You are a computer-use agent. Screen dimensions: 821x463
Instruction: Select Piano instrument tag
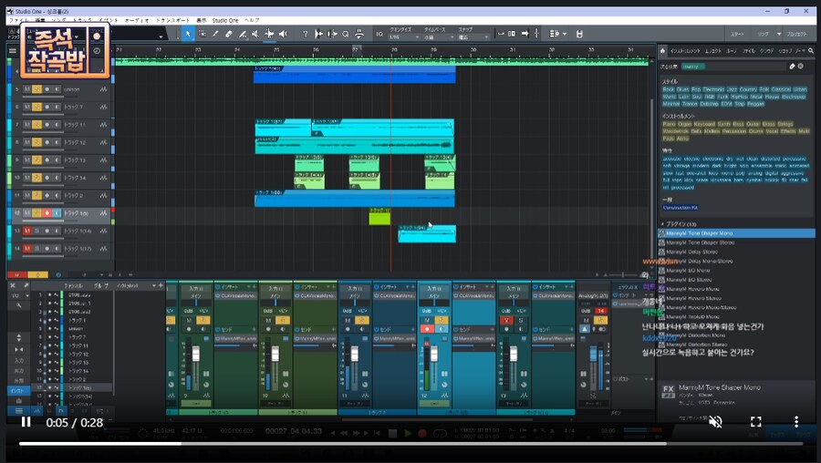click(x=670, y=124)
